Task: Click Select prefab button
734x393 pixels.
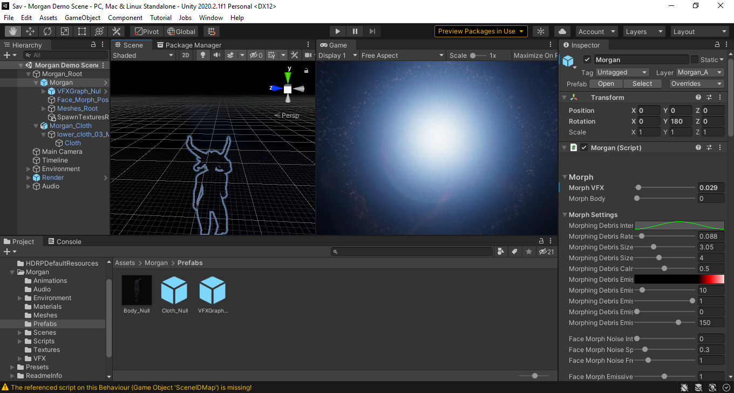Action: pos(642,84)
